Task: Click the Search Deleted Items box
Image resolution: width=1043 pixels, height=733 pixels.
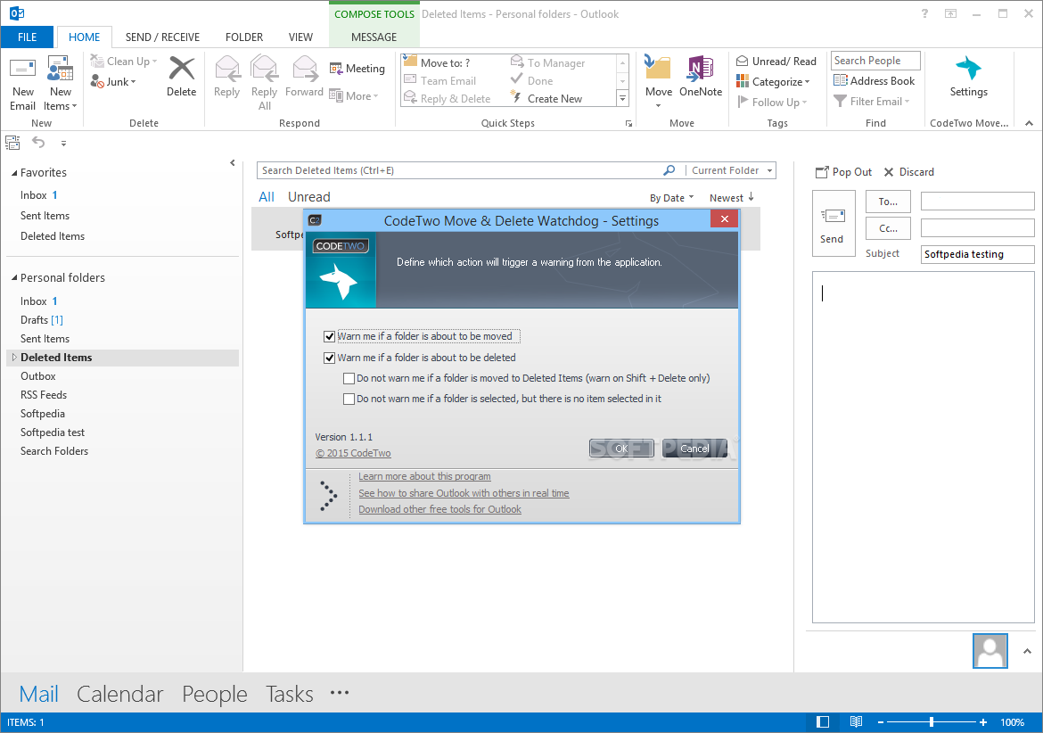Action: pos(459,170)
